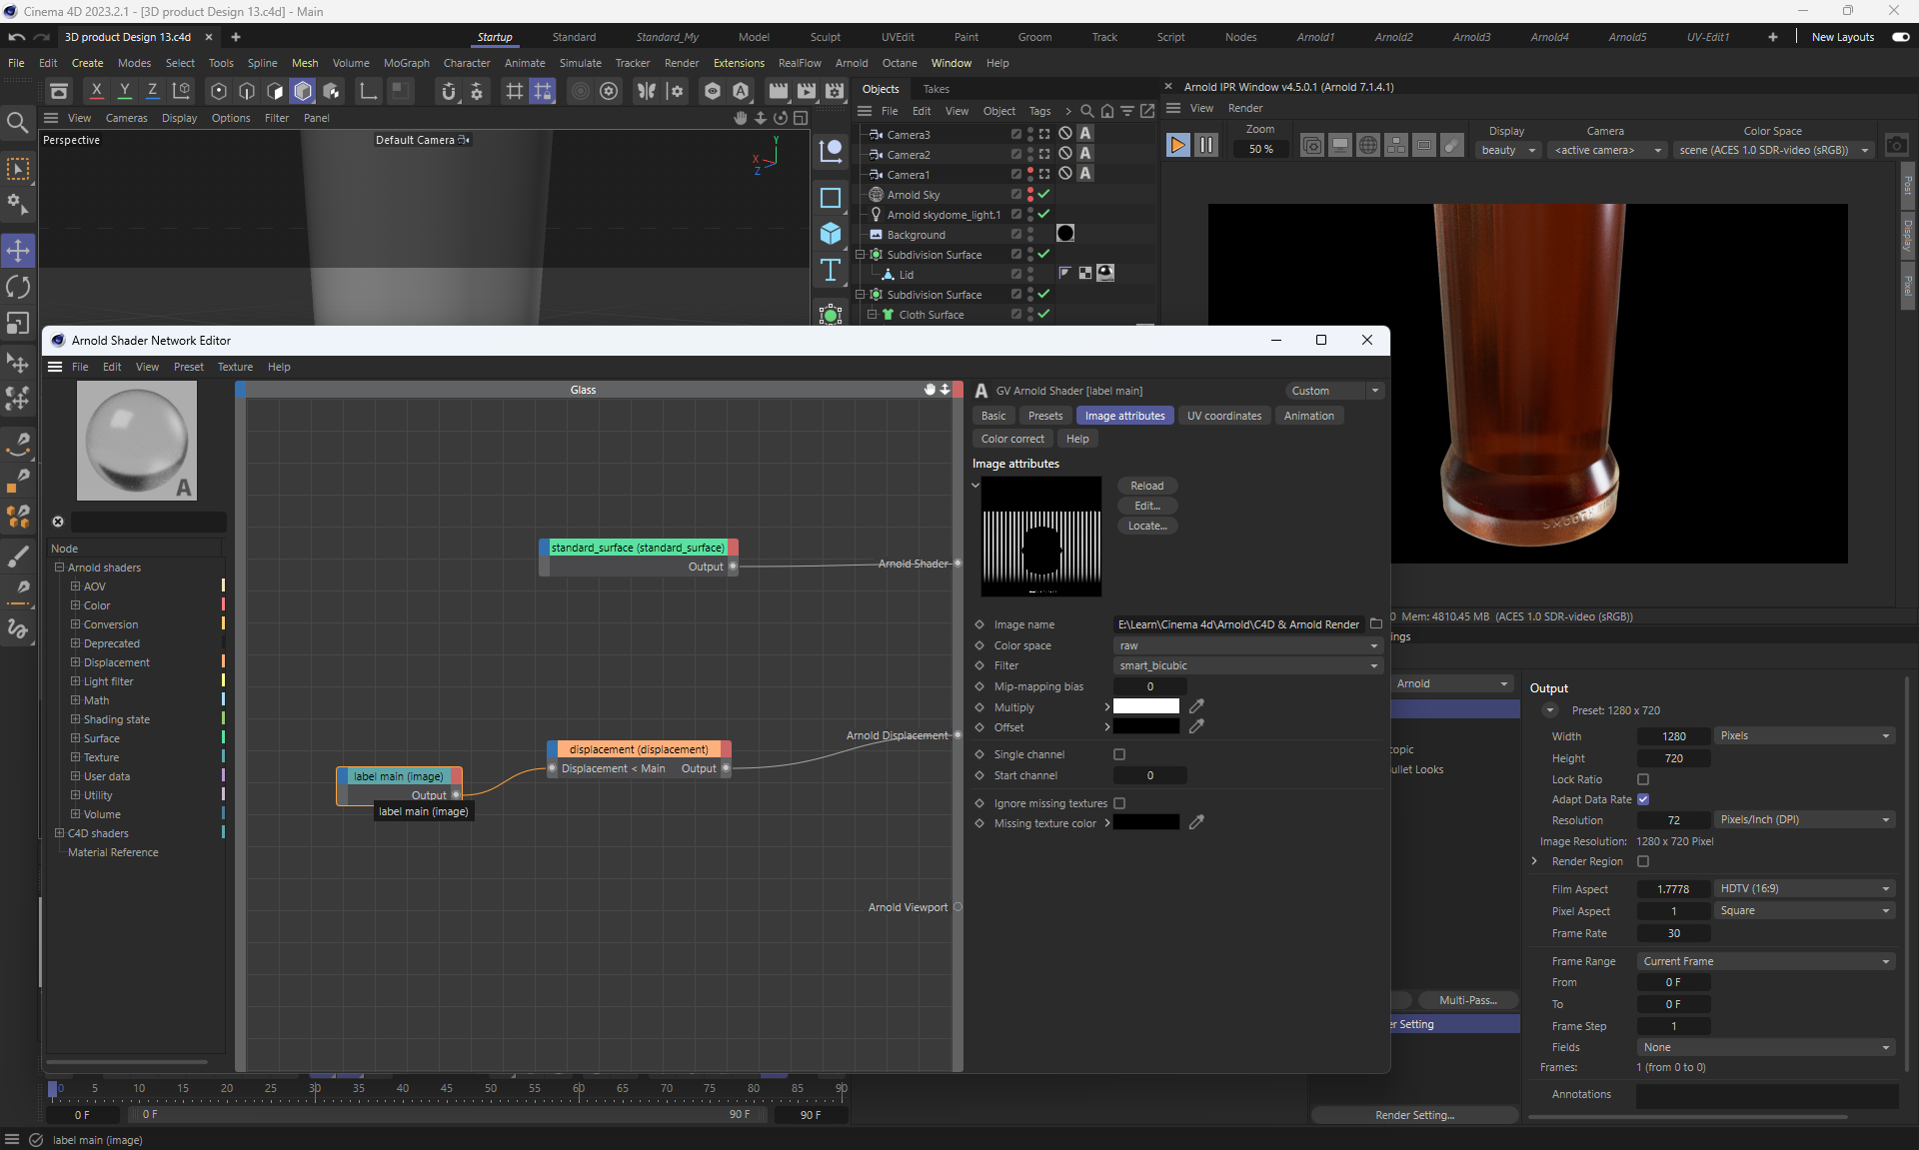Click the cube primitive icon
The width and height of the screenshot is (1919, 1150).
[830, 234]
